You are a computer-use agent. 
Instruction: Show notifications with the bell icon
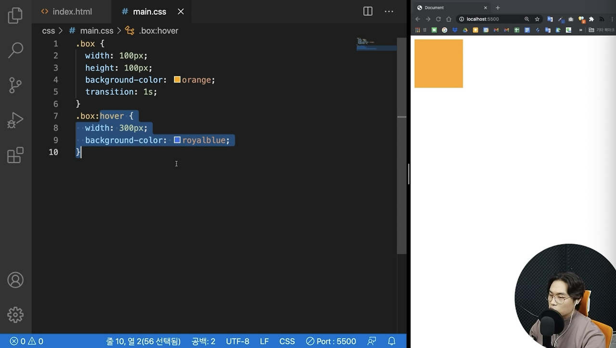click(x=392, y=341)
